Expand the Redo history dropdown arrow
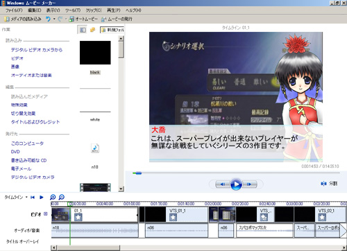The height and width of the screenshot is (251, 347). pos(66,19)
